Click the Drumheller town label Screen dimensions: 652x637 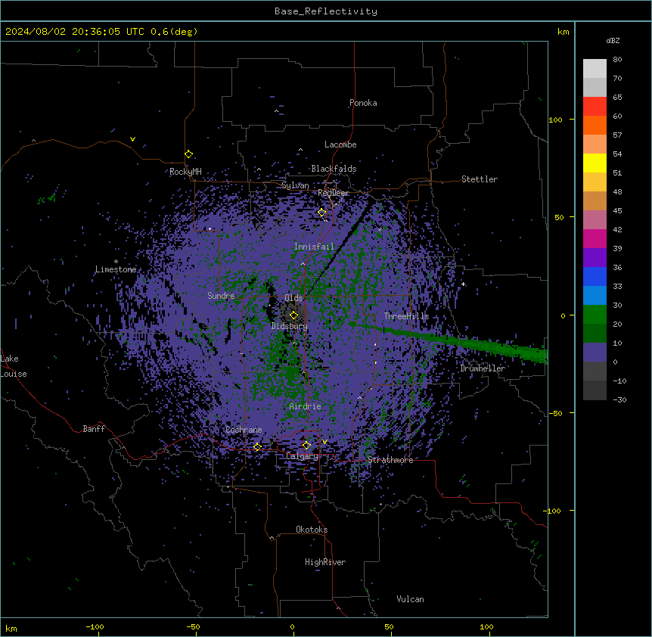[x=483, y=368]
